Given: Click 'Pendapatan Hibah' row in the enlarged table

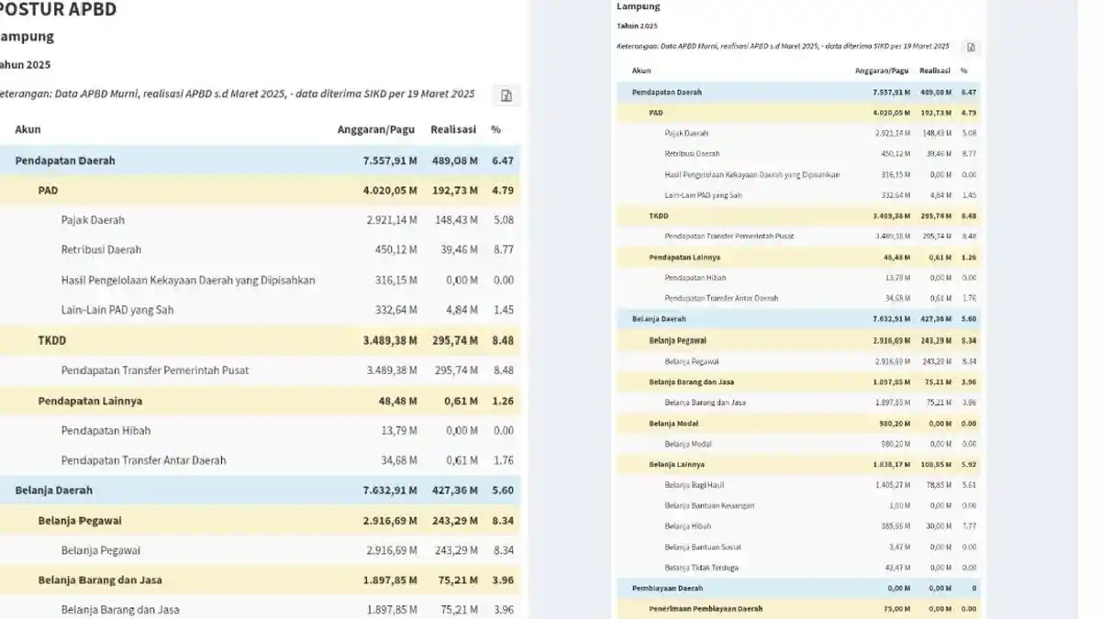Looking at the screenshot, I should (x=260, y=430).
